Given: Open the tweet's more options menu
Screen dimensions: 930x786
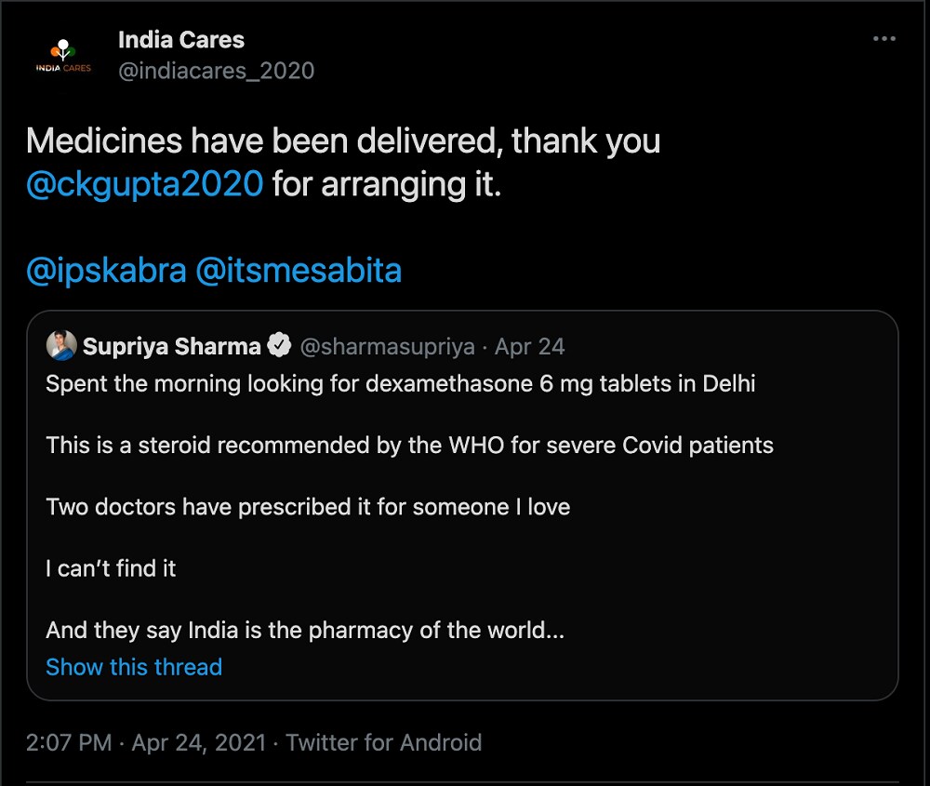Looking at the screenshot, I should point(883,39).
